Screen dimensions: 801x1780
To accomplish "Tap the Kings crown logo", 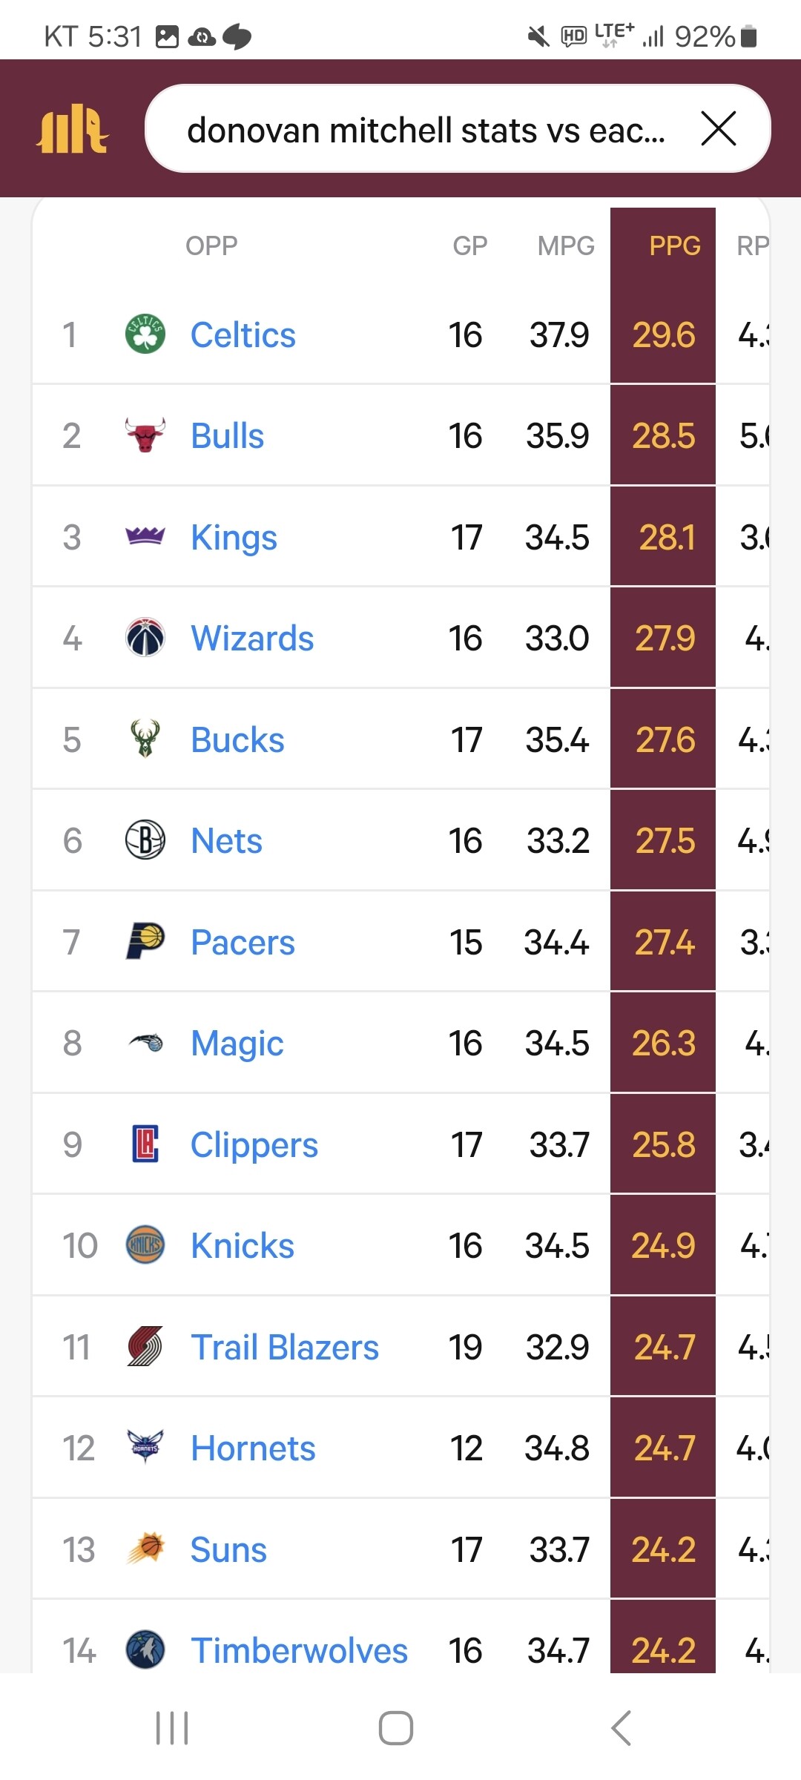I will [x=145, y=536].
